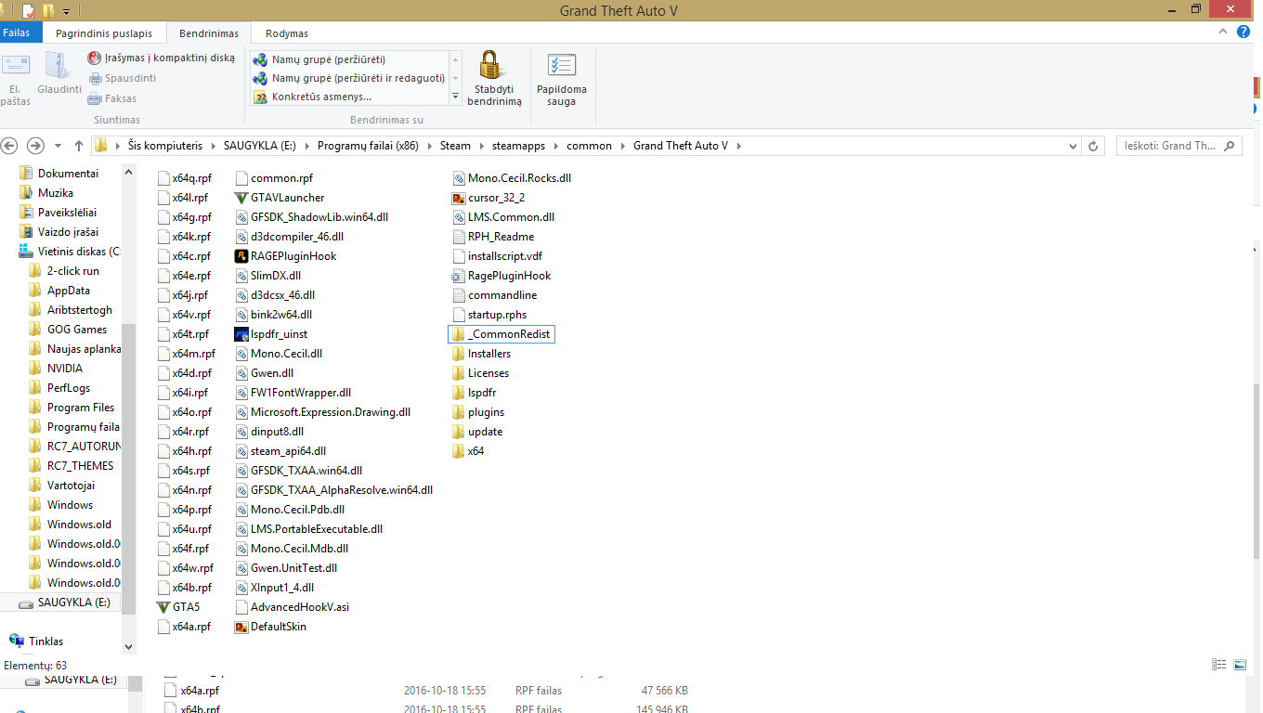Switch to Rodymas ribbon tab
This screenshot has height=713, width=1263.
click(x=287, y=33)
